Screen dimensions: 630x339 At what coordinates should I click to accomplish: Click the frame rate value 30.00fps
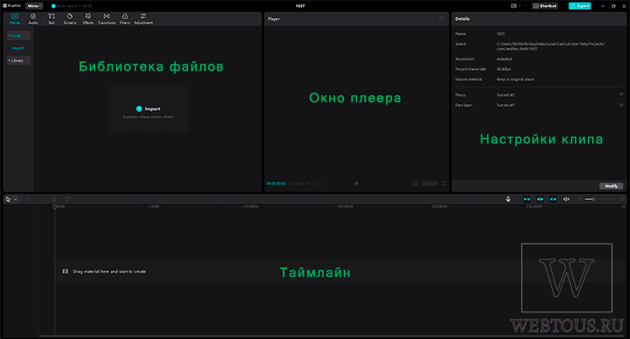coord(504,69)
